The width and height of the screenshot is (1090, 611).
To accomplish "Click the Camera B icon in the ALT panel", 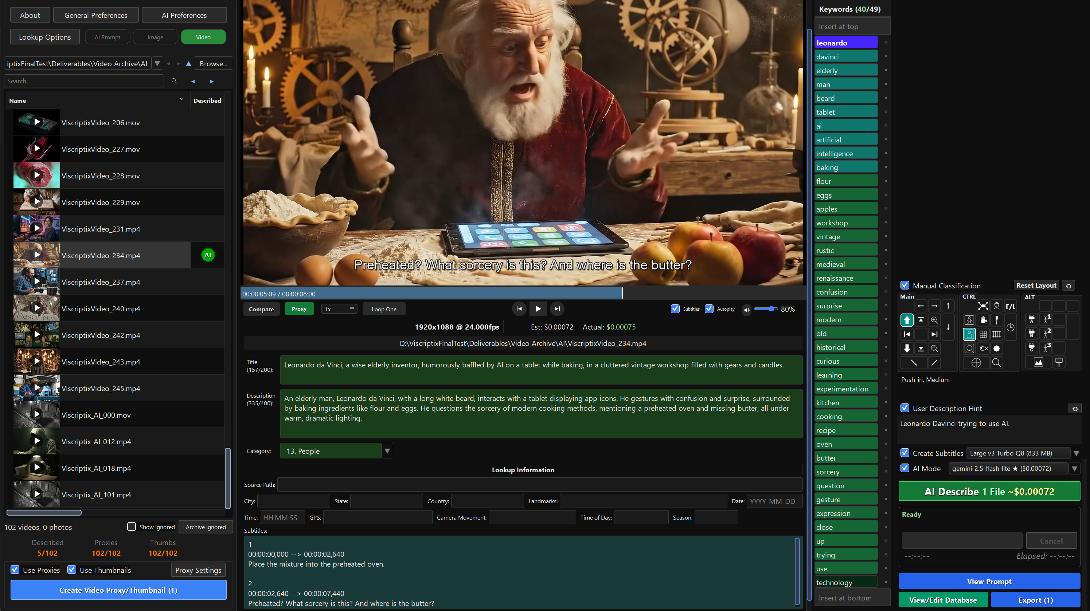I will coord(1032,334).
